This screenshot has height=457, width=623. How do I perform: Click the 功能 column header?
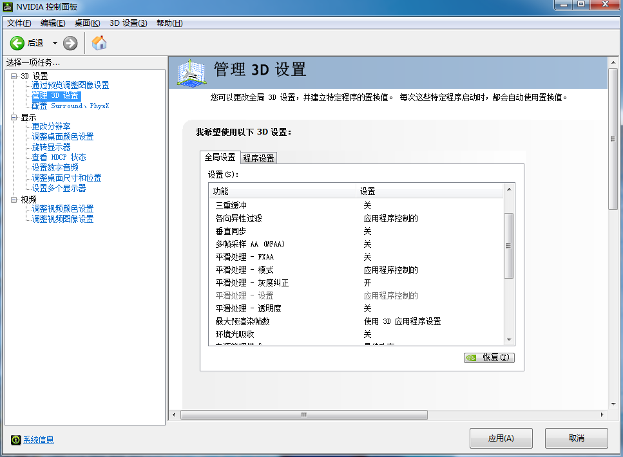pos(282,191)
